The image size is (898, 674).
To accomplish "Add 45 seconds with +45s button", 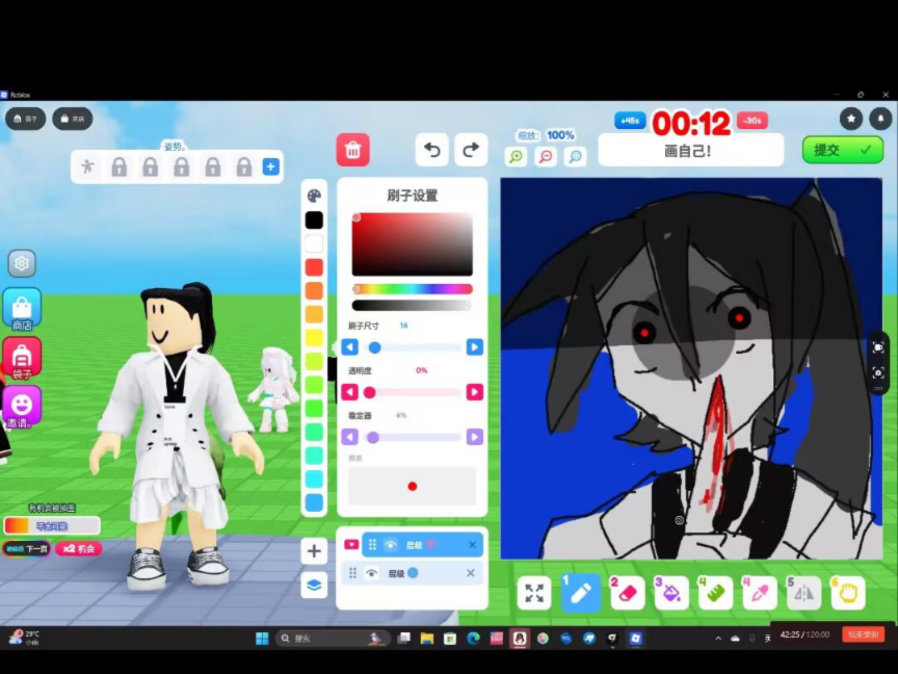I will point(630,121).
